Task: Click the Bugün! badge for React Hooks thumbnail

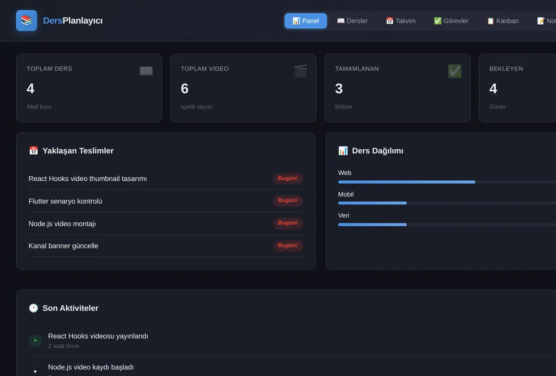Action: click(288, 178)
